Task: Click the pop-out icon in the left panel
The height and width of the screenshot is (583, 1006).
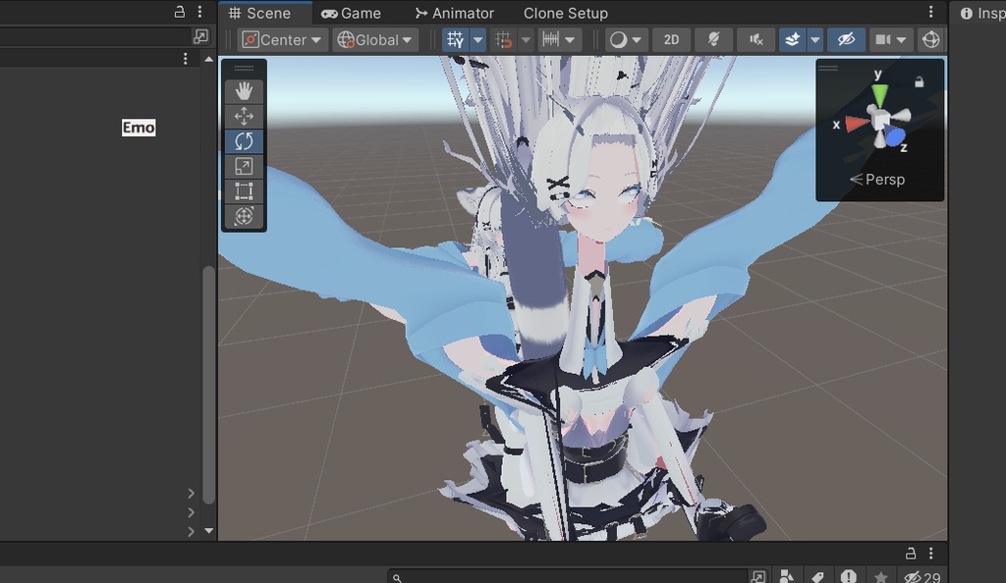Action: tap(200, 36)
